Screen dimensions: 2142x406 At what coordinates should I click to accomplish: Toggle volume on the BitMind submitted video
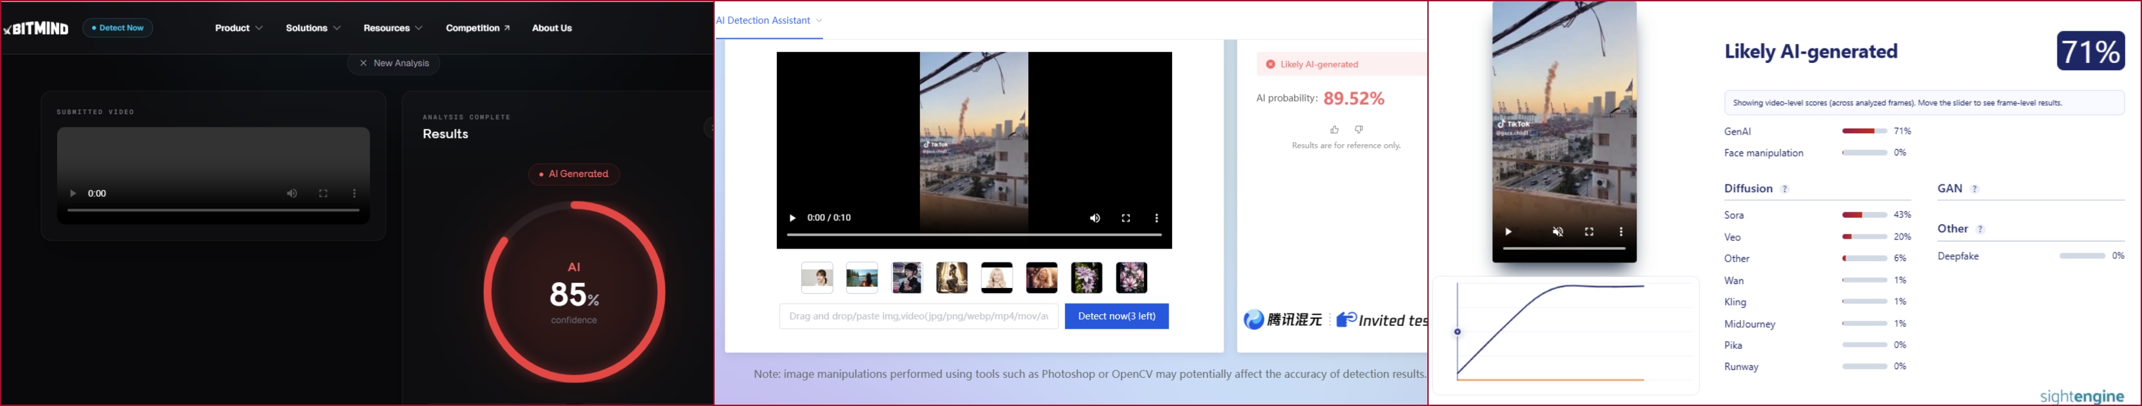[x=292, y=193]
